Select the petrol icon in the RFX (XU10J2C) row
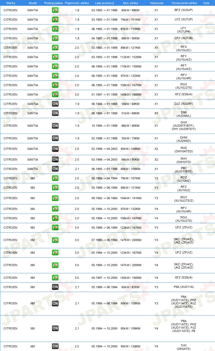Viewport: 215px width, 351px height. 55,48
